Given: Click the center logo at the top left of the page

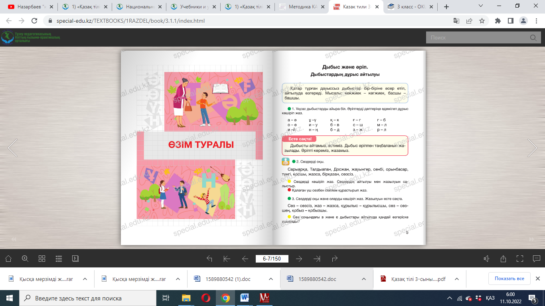Looking at the screenshot, I should coord(31,37).
